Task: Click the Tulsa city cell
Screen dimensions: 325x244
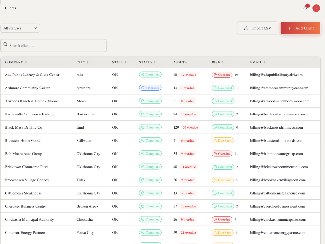Action: tap(81, 180)
